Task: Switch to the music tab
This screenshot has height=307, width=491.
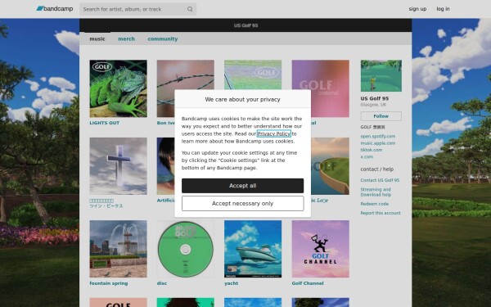Action: click(97, 38)
